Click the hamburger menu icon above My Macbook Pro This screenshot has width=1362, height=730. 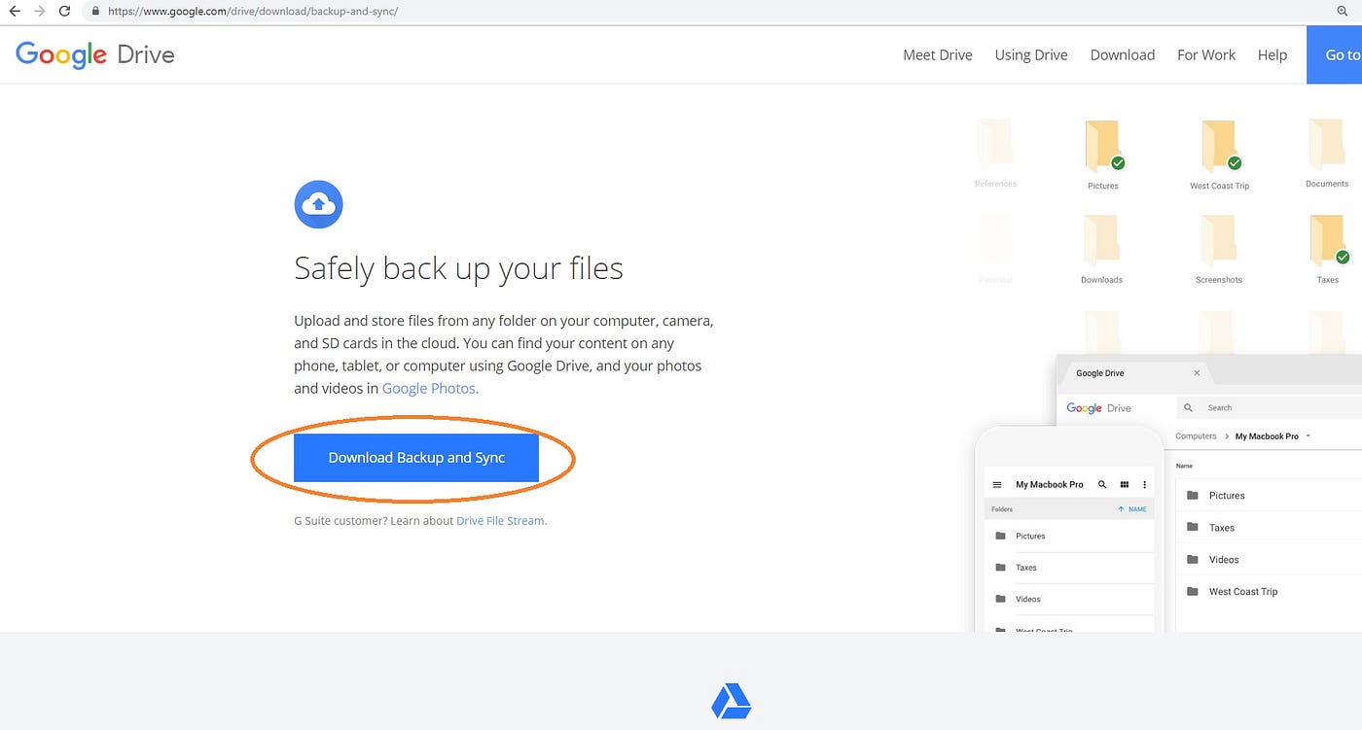pos(996,483)
